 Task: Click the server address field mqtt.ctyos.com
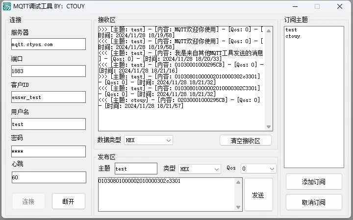[x=49, y=44]
